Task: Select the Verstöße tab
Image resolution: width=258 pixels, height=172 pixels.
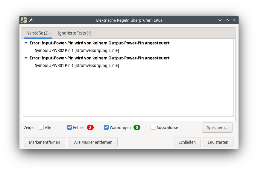Action: [x=38, y=33]
